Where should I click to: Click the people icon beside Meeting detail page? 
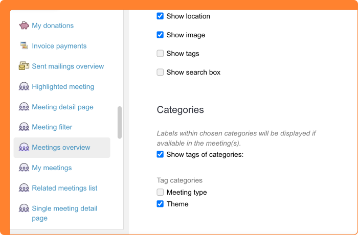click(x=24, y=107)
